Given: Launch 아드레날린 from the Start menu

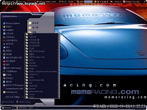Looking at the screenshot, I should pos(9,61).
